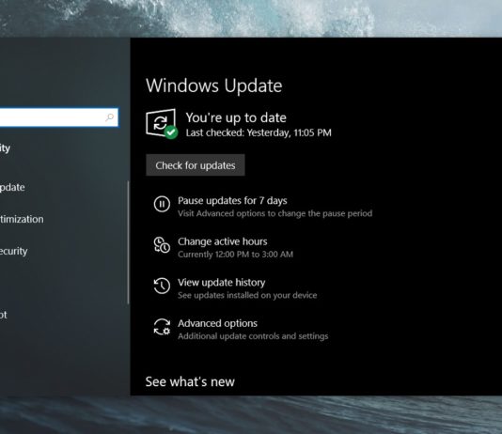Viewport: 502px width, 434px height.
Task: Click the search magnifier icon in sidebar
Action: [109, 117]
